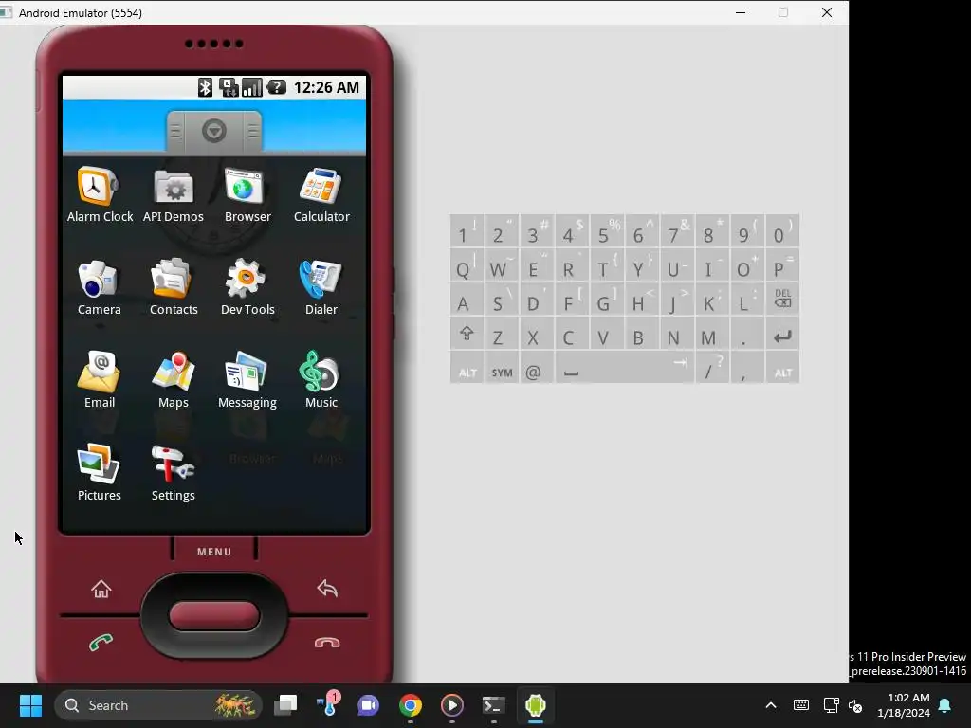Tap the green Call button
This screenshot has height=728, width=971.
tap(101, 643)
